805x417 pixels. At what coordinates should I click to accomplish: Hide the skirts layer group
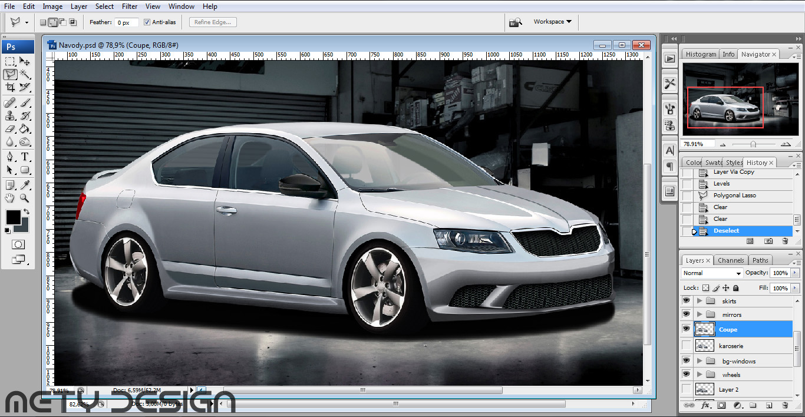pyautogui.click(x=686, y=300)
